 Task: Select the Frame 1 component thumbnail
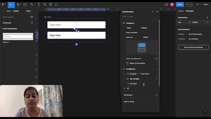[18, 36]
